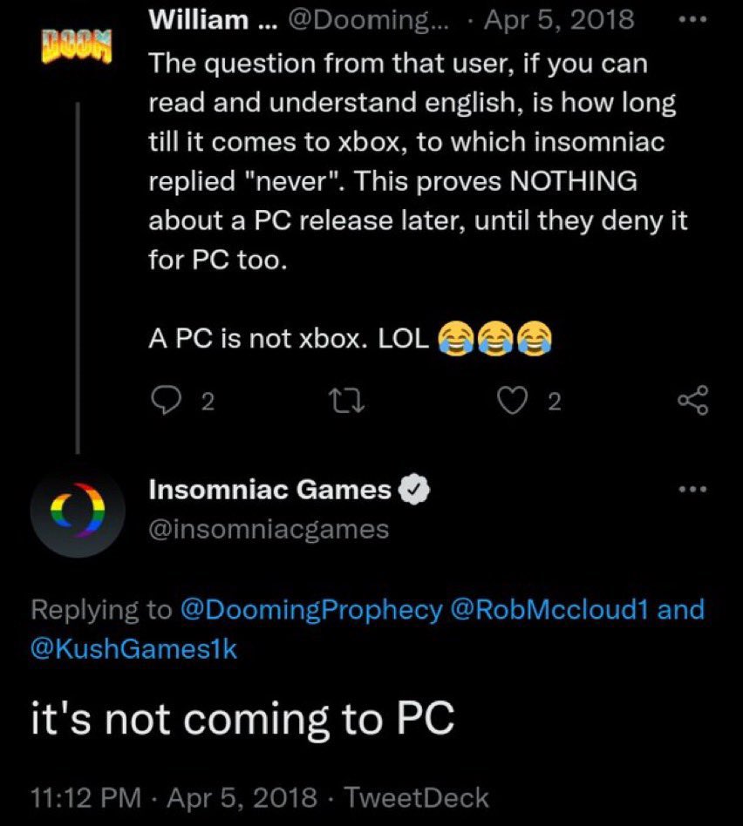The image size is (743, 826).
Task: Click the @Dooming... handle in header
Action: (367, 19)
